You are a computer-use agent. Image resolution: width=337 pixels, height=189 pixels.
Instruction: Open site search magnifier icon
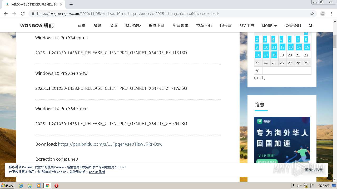click(x=311, y=25)
